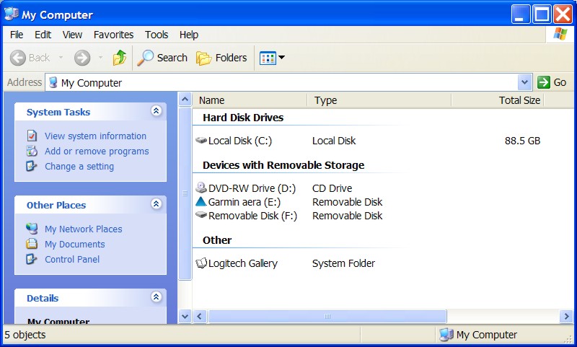Click the System Folder type text
Screen dimensions: 577x347
343,263
